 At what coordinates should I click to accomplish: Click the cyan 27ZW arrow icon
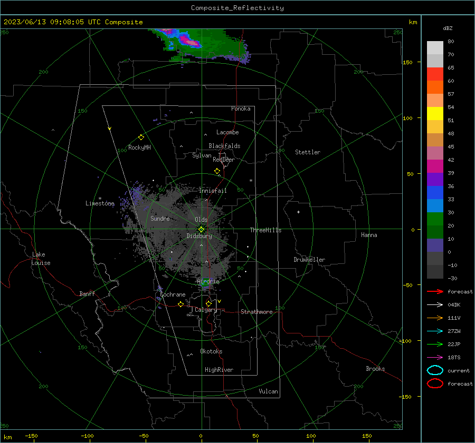tap(435, 331)
